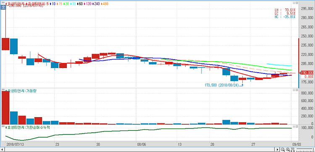The image size is (315, 152).
Task: Select the 60-day moving average legend
Action: (80, 4)
